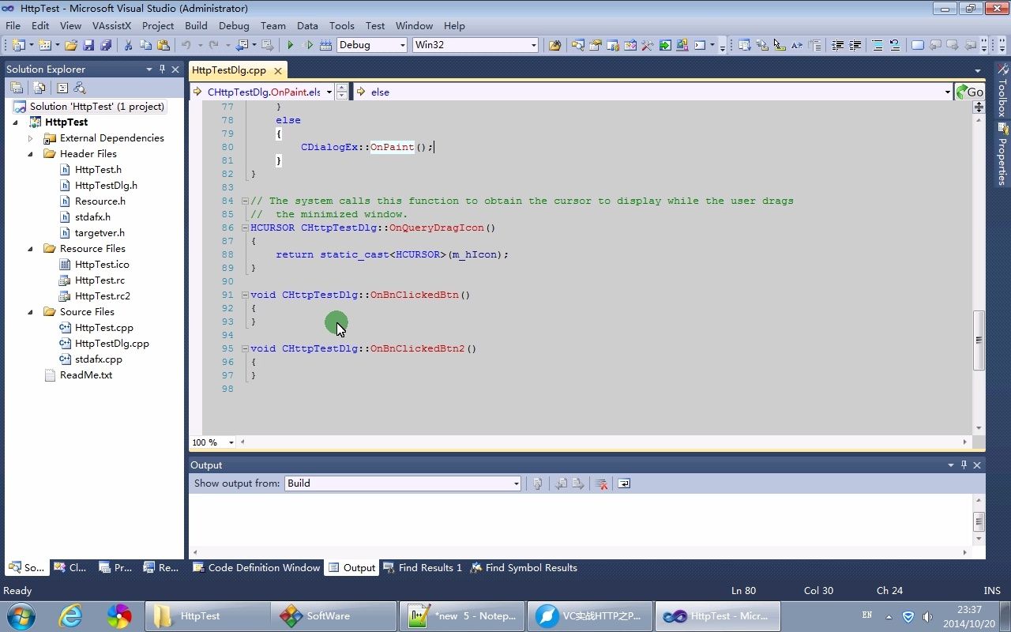Image resolution: width=1011 pixels, height=632 pixels.
Task: Open Internet Explorer from the taskbar
Action: coord(71,615)
